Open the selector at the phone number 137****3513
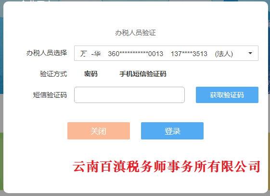The width and height of the screenshot is (270, 196). point(189,54)
